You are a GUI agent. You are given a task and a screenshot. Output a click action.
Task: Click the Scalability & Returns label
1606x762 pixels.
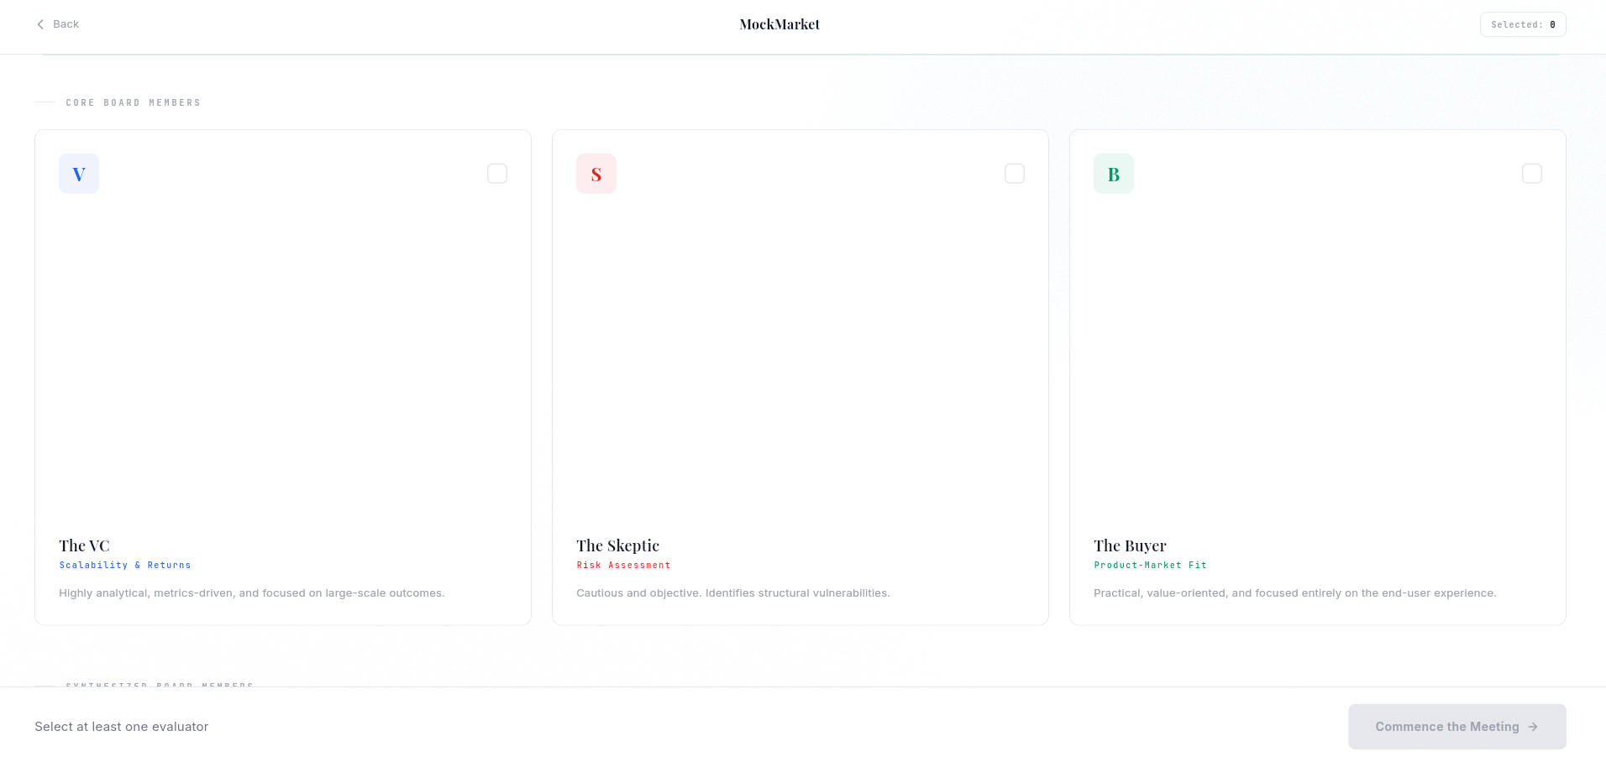pos(125,566)
